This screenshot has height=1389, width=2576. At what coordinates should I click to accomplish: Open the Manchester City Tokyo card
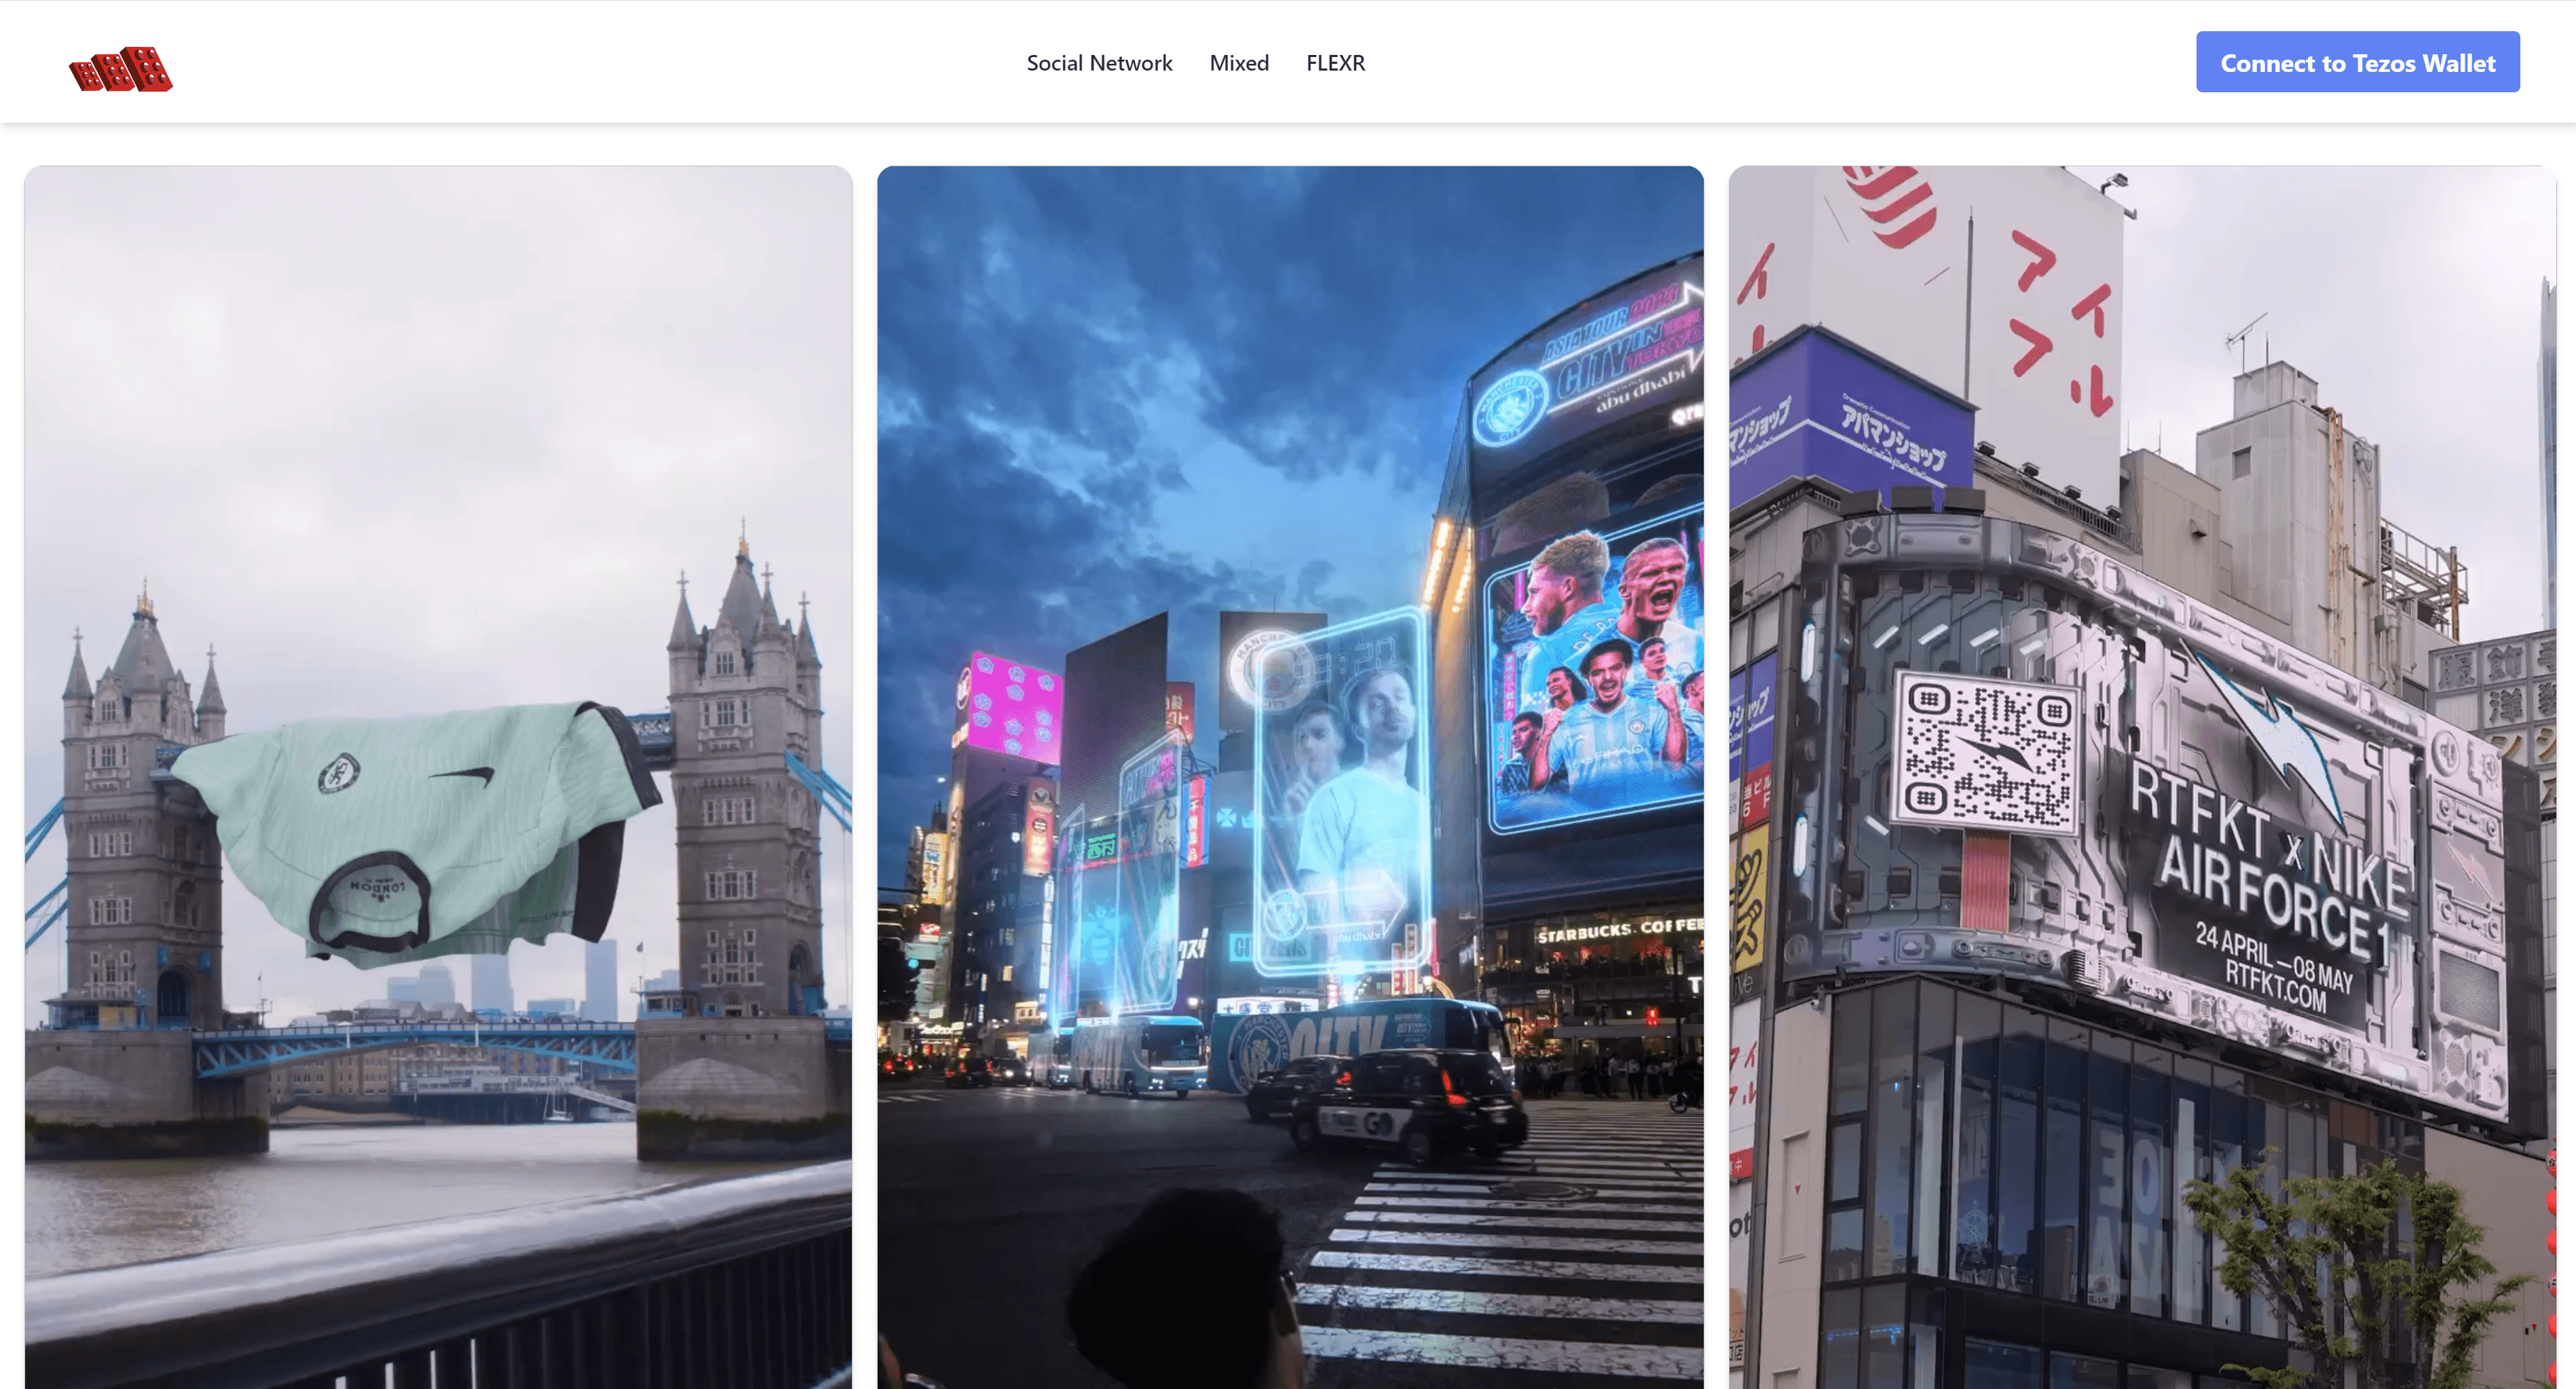(x=1290, y=777)
